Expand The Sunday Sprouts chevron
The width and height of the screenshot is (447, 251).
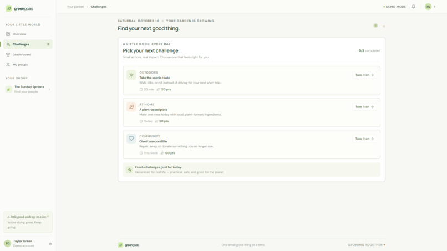point(49,89)
